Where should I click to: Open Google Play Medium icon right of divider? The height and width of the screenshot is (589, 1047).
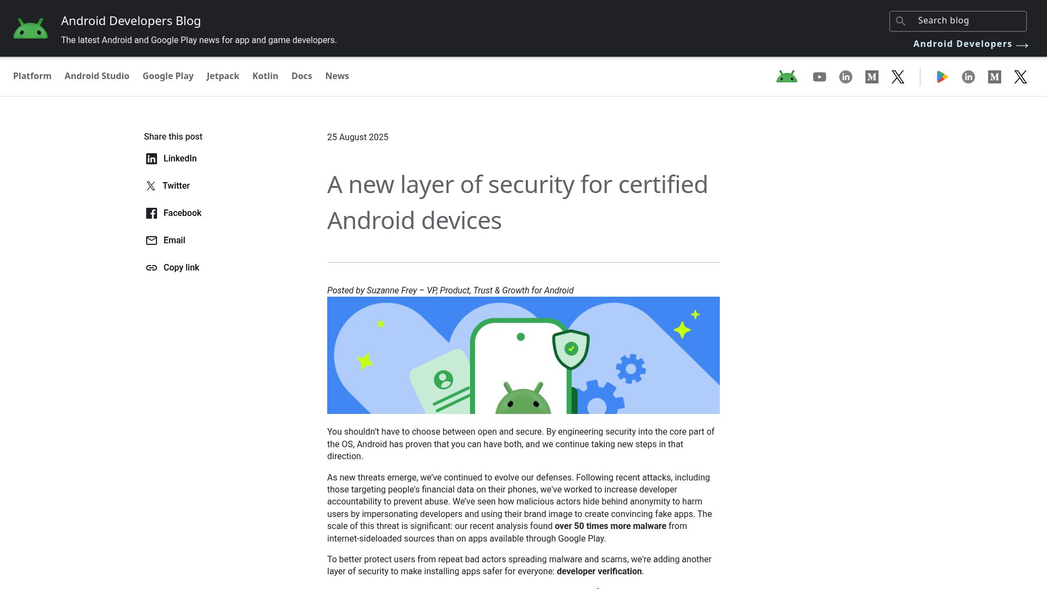click(x=995, y=77)
